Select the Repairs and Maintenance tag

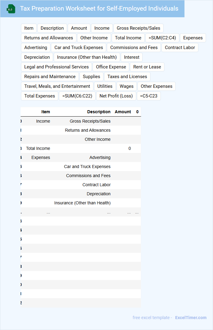[50, 77]
